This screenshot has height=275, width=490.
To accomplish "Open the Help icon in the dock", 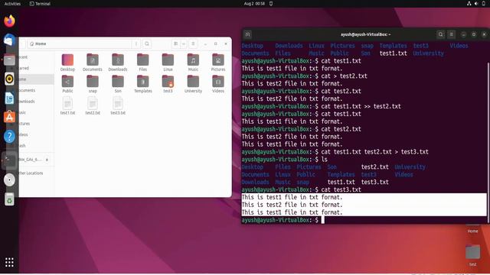I will click(9, 137).
